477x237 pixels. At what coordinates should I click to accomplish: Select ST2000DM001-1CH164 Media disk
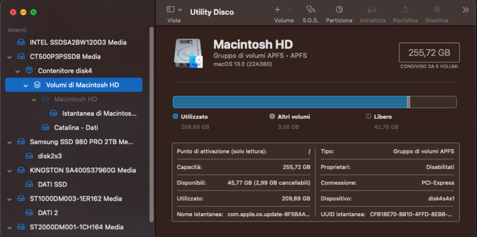click(77, 227)
